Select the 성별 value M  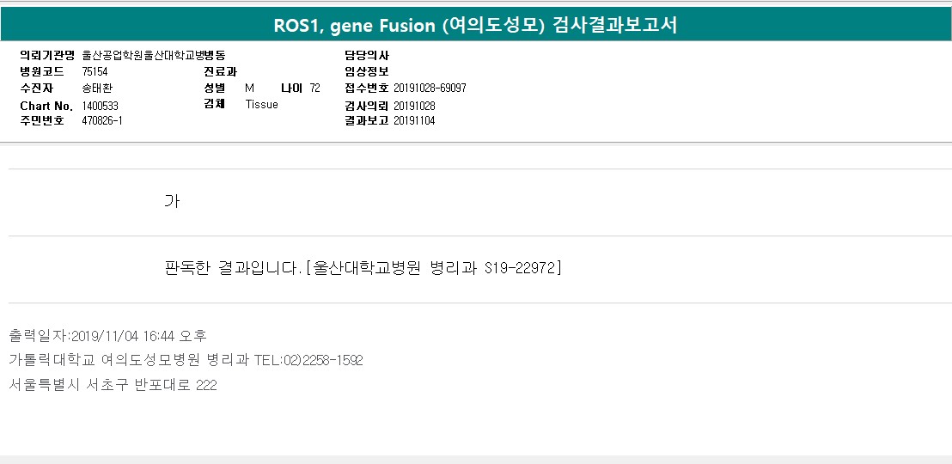pos(250,89)
